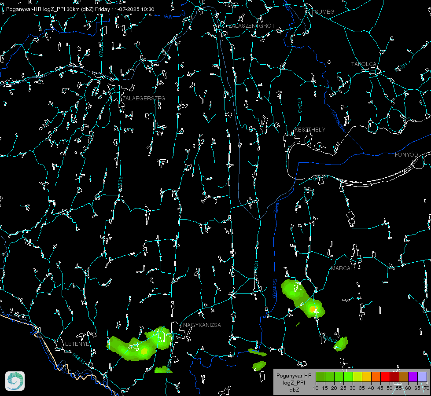431x396 pixels.
Task: Click the road number 06835 label
Action: pyautogui.click(x=79, y=359)
